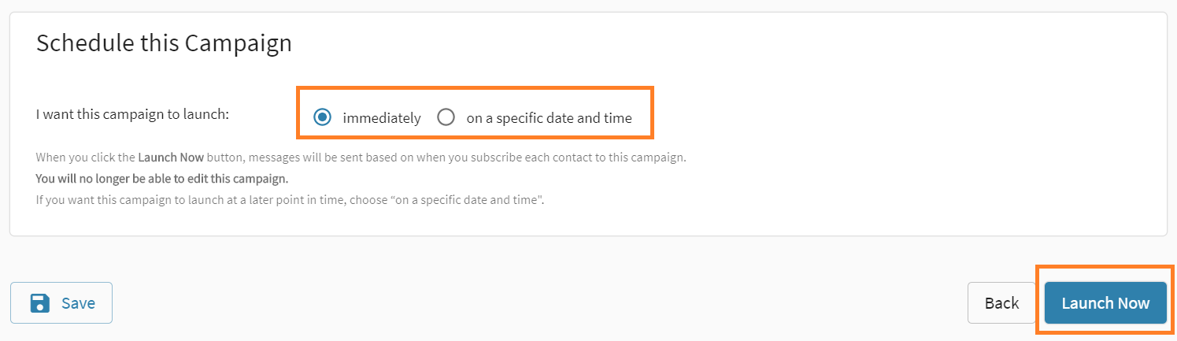The width and height of the screenshot is (1177, 341).
Task: Click the "I want this campaign to launch:" label
Action: pos(132,114)
